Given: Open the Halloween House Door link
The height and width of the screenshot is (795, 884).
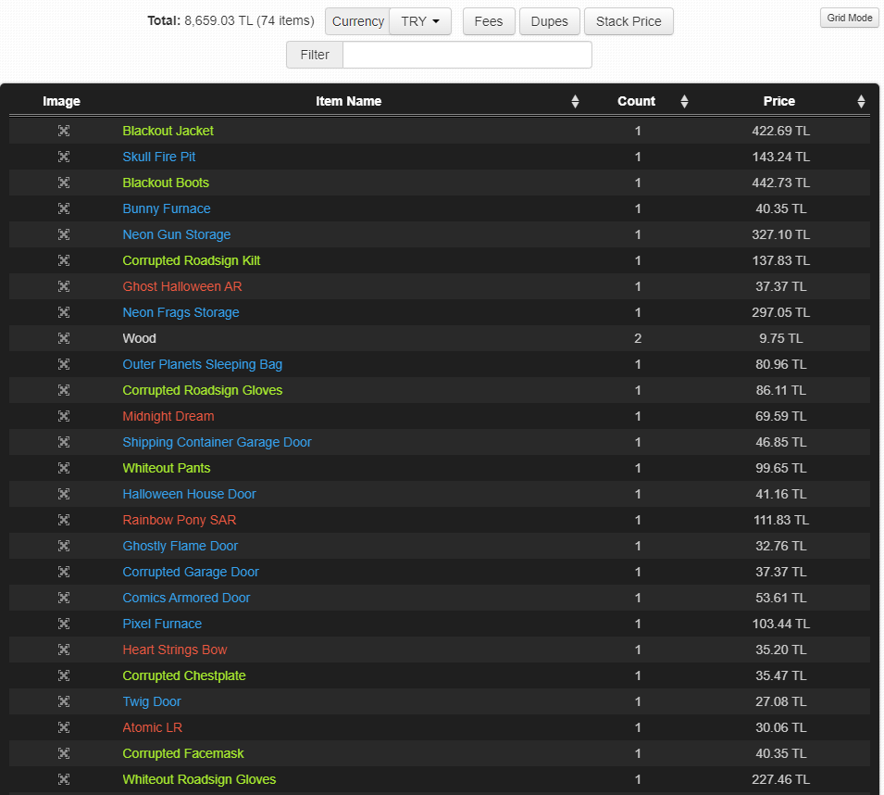Looking at the screenshot, I should (x=189, y=494).
